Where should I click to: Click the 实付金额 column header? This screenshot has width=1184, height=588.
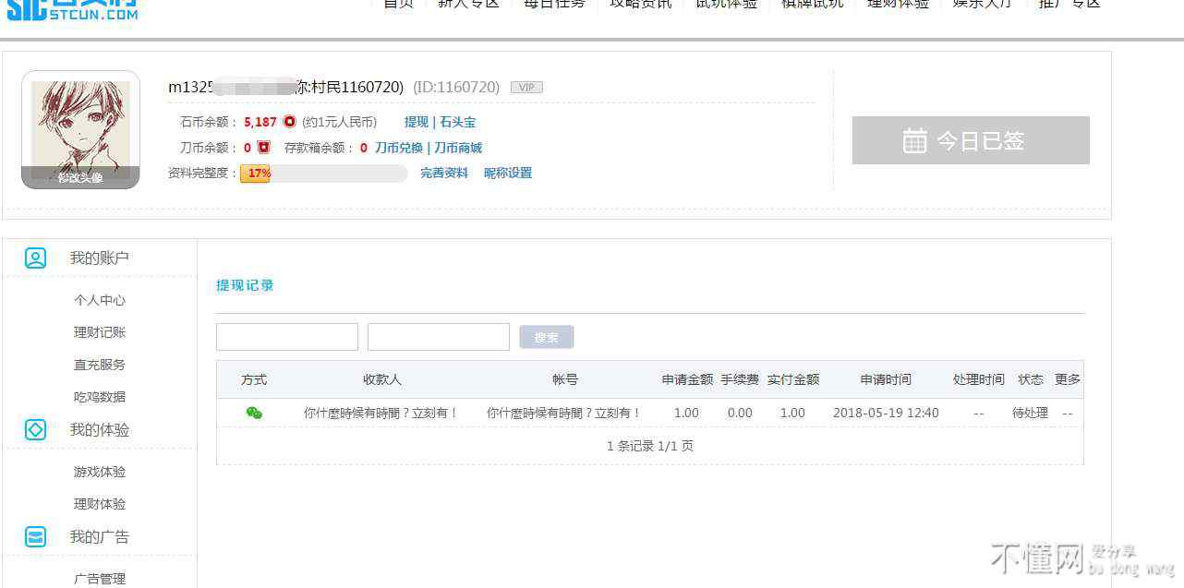coord(793,379)
